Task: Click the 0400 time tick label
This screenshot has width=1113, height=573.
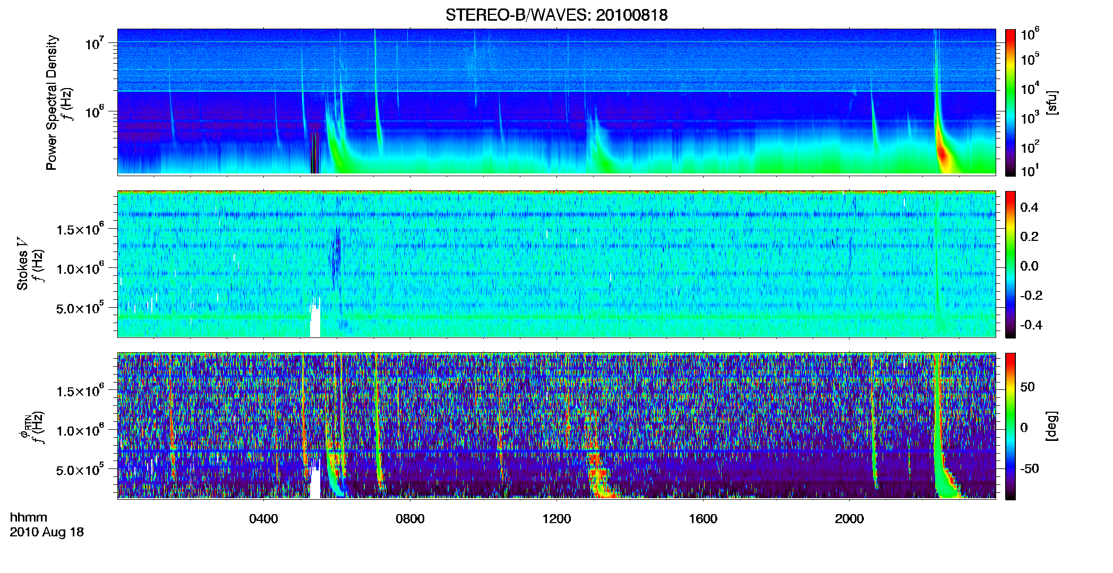Action: pos(263,519)
